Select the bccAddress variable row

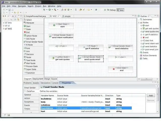pyautogui.click(x=86, y=99)
